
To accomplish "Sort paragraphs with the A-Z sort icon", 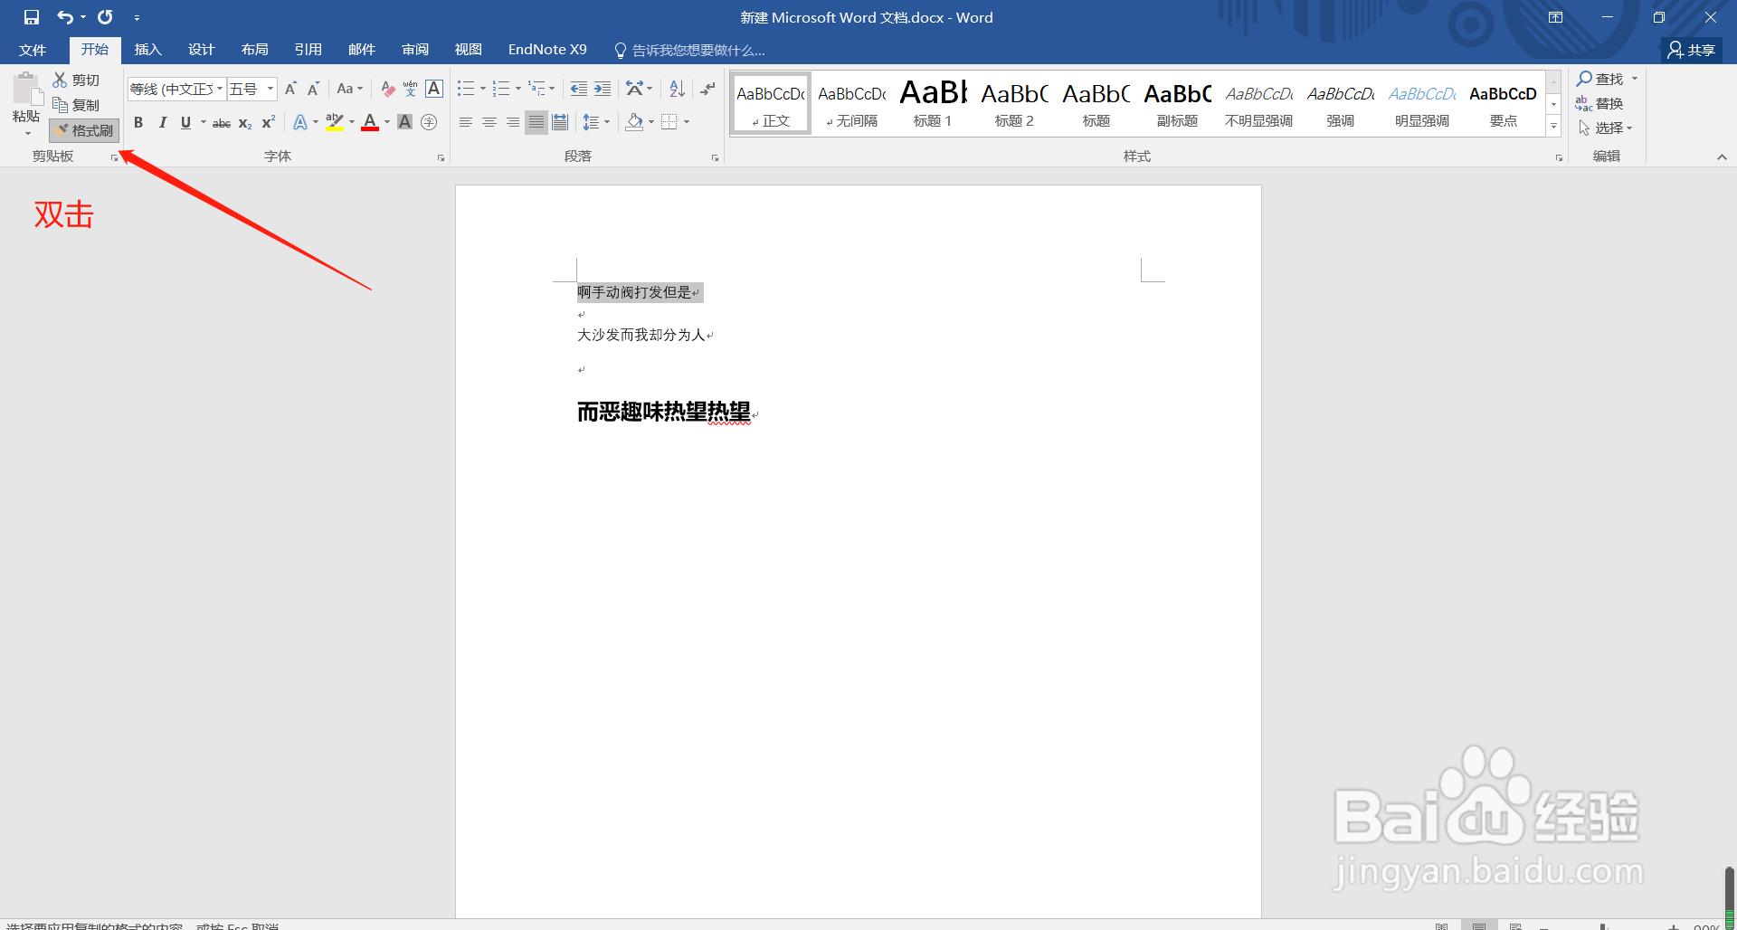I will click(x=677, y=89).
